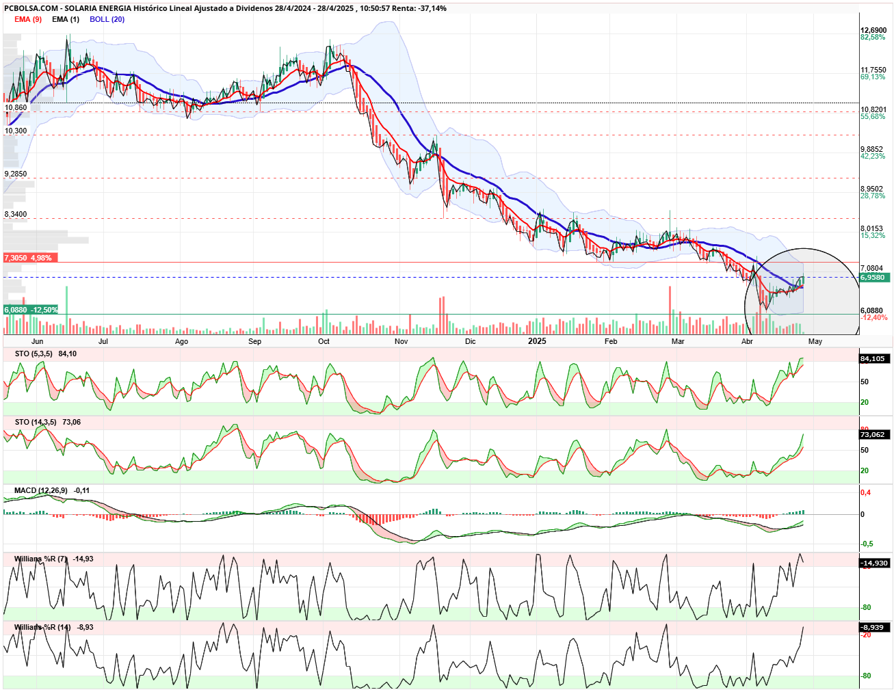Select the red 'EMA (9)' legend label
Image resolution: width=896 pixels, height=692 pixels.
pos(28,19)
